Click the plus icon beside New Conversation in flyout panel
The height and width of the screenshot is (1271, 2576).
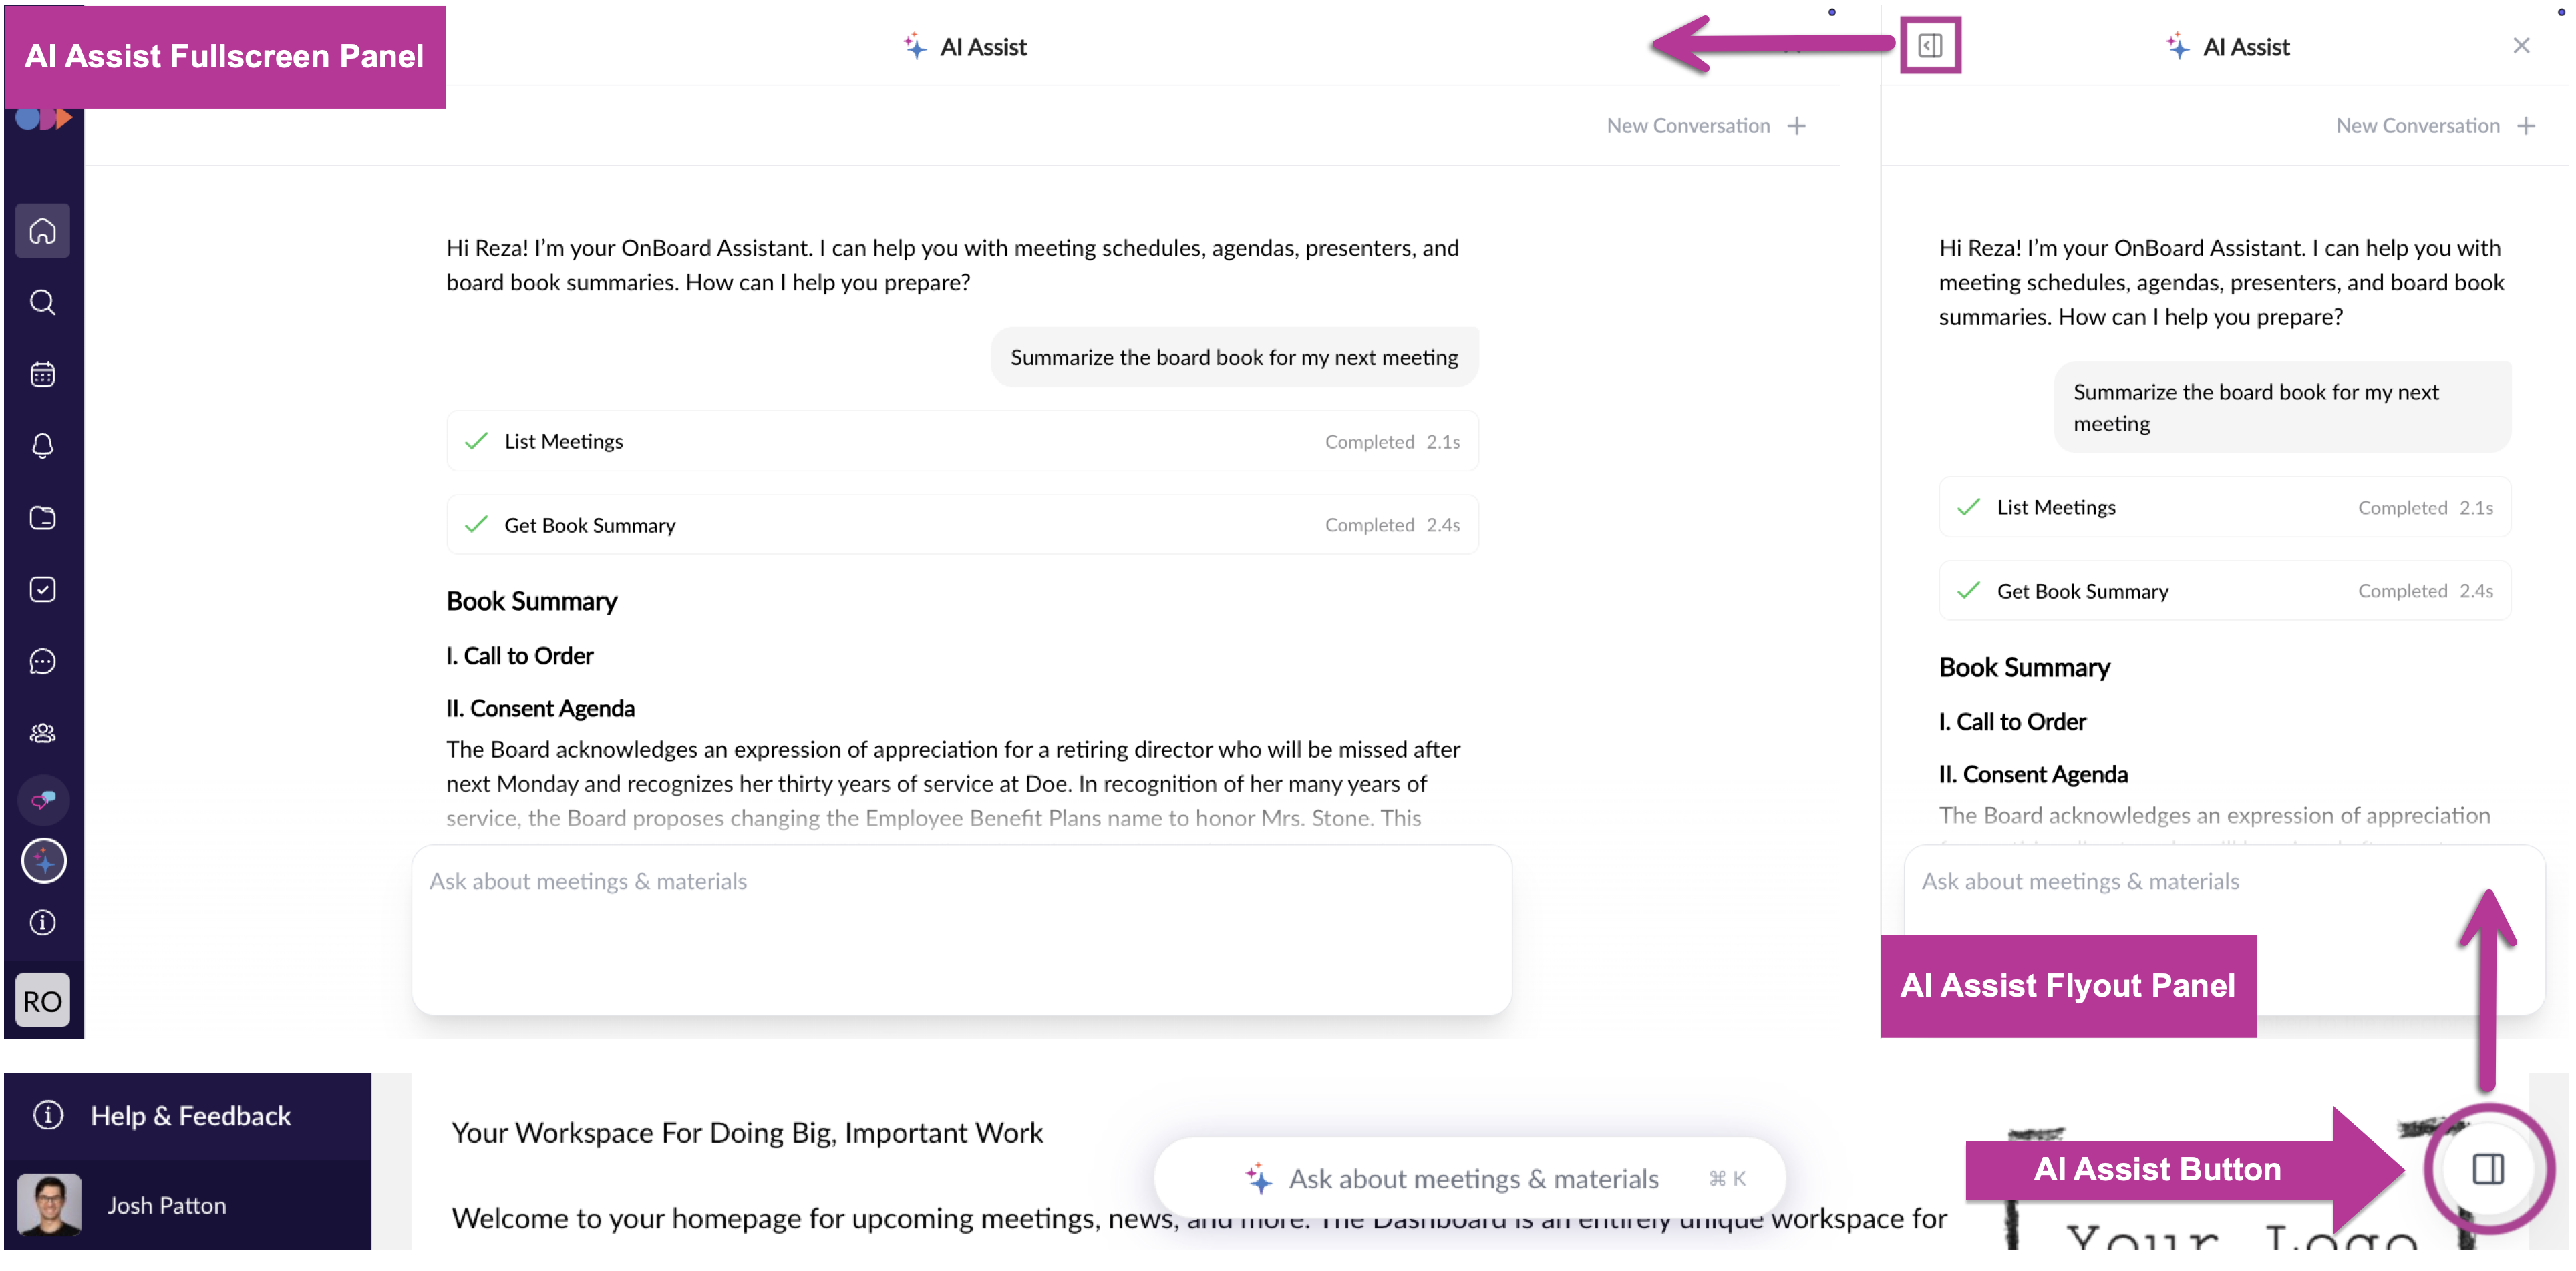click(x=2526, y=126)
